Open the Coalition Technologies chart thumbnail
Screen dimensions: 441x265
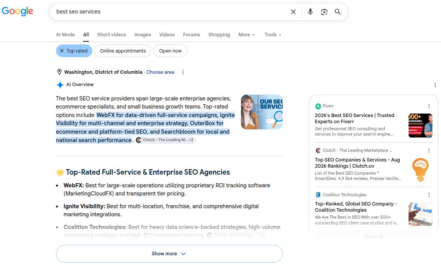click(420, 214)
